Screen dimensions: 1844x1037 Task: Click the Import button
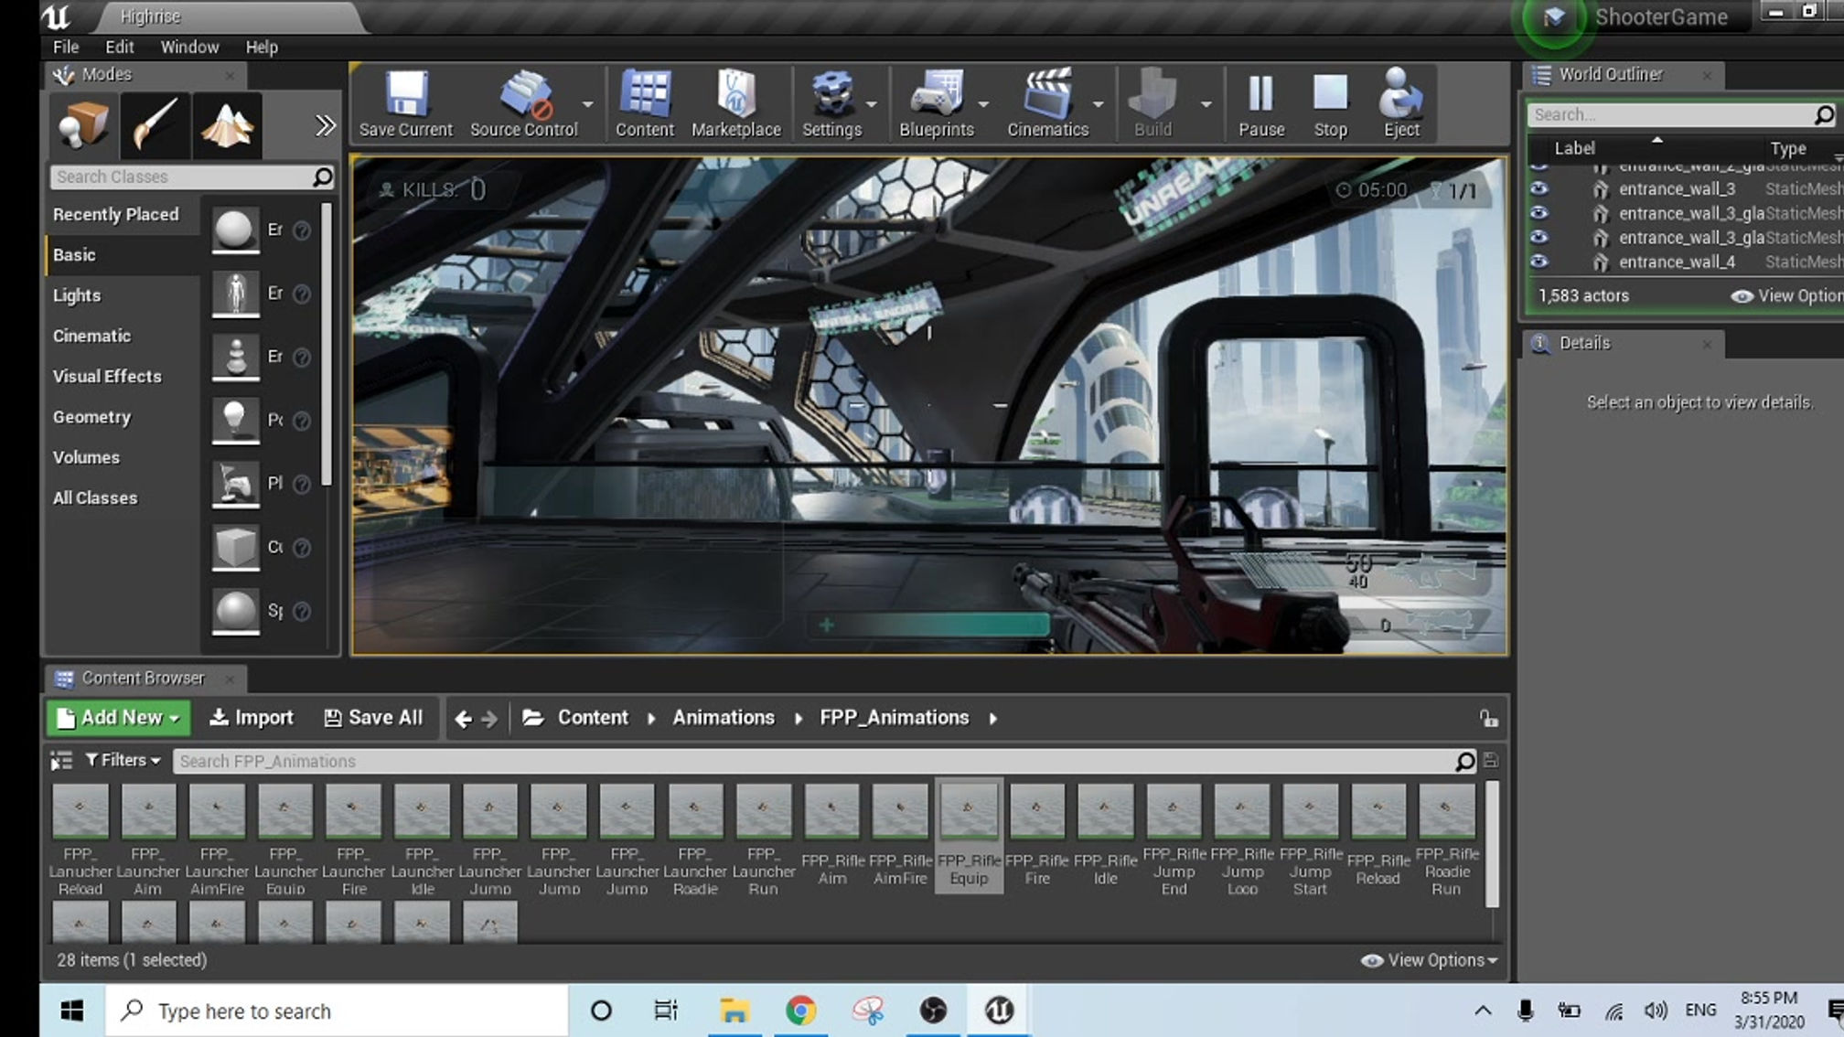click(x=252, y=718)
